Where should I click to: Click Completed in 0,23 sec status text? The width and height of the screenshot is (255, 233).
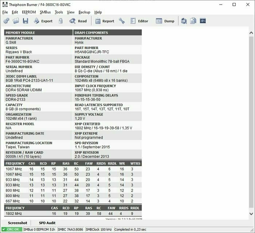pos(130,229)
